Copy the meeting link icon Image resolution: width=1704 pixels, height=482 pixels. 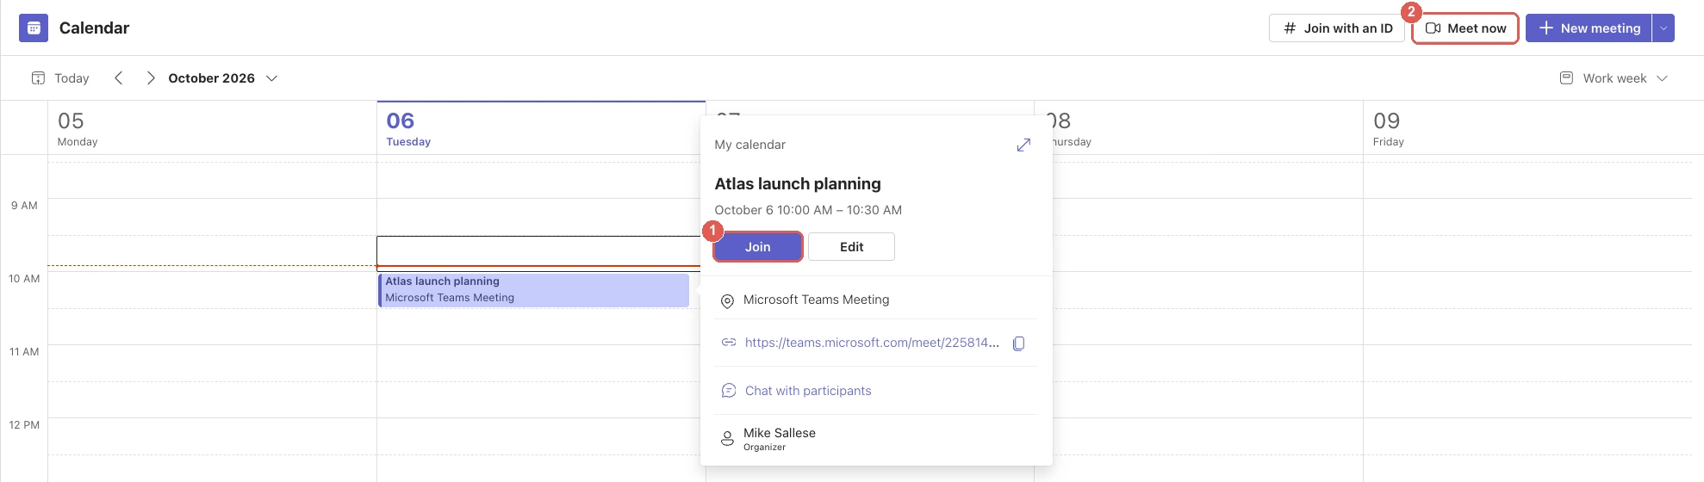pos(1018,343)
